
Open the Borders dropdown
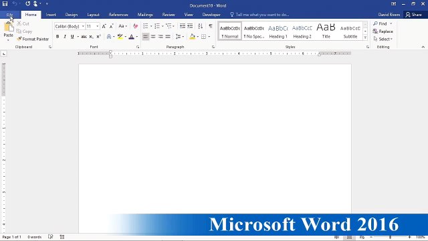click(209, 37)
